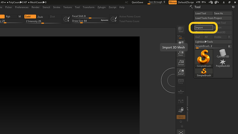Click the previous UI layout arrows icon
238x134 pixels.
pos(198,2)
